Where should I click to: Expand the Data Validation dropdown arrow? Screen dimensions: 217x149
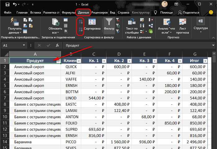tap(146, 32)
